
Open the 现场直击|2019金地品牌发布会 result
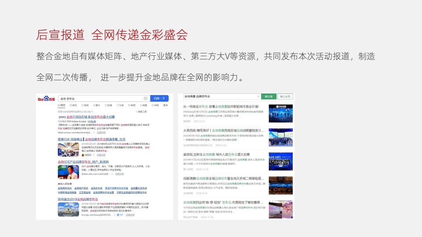78,199
